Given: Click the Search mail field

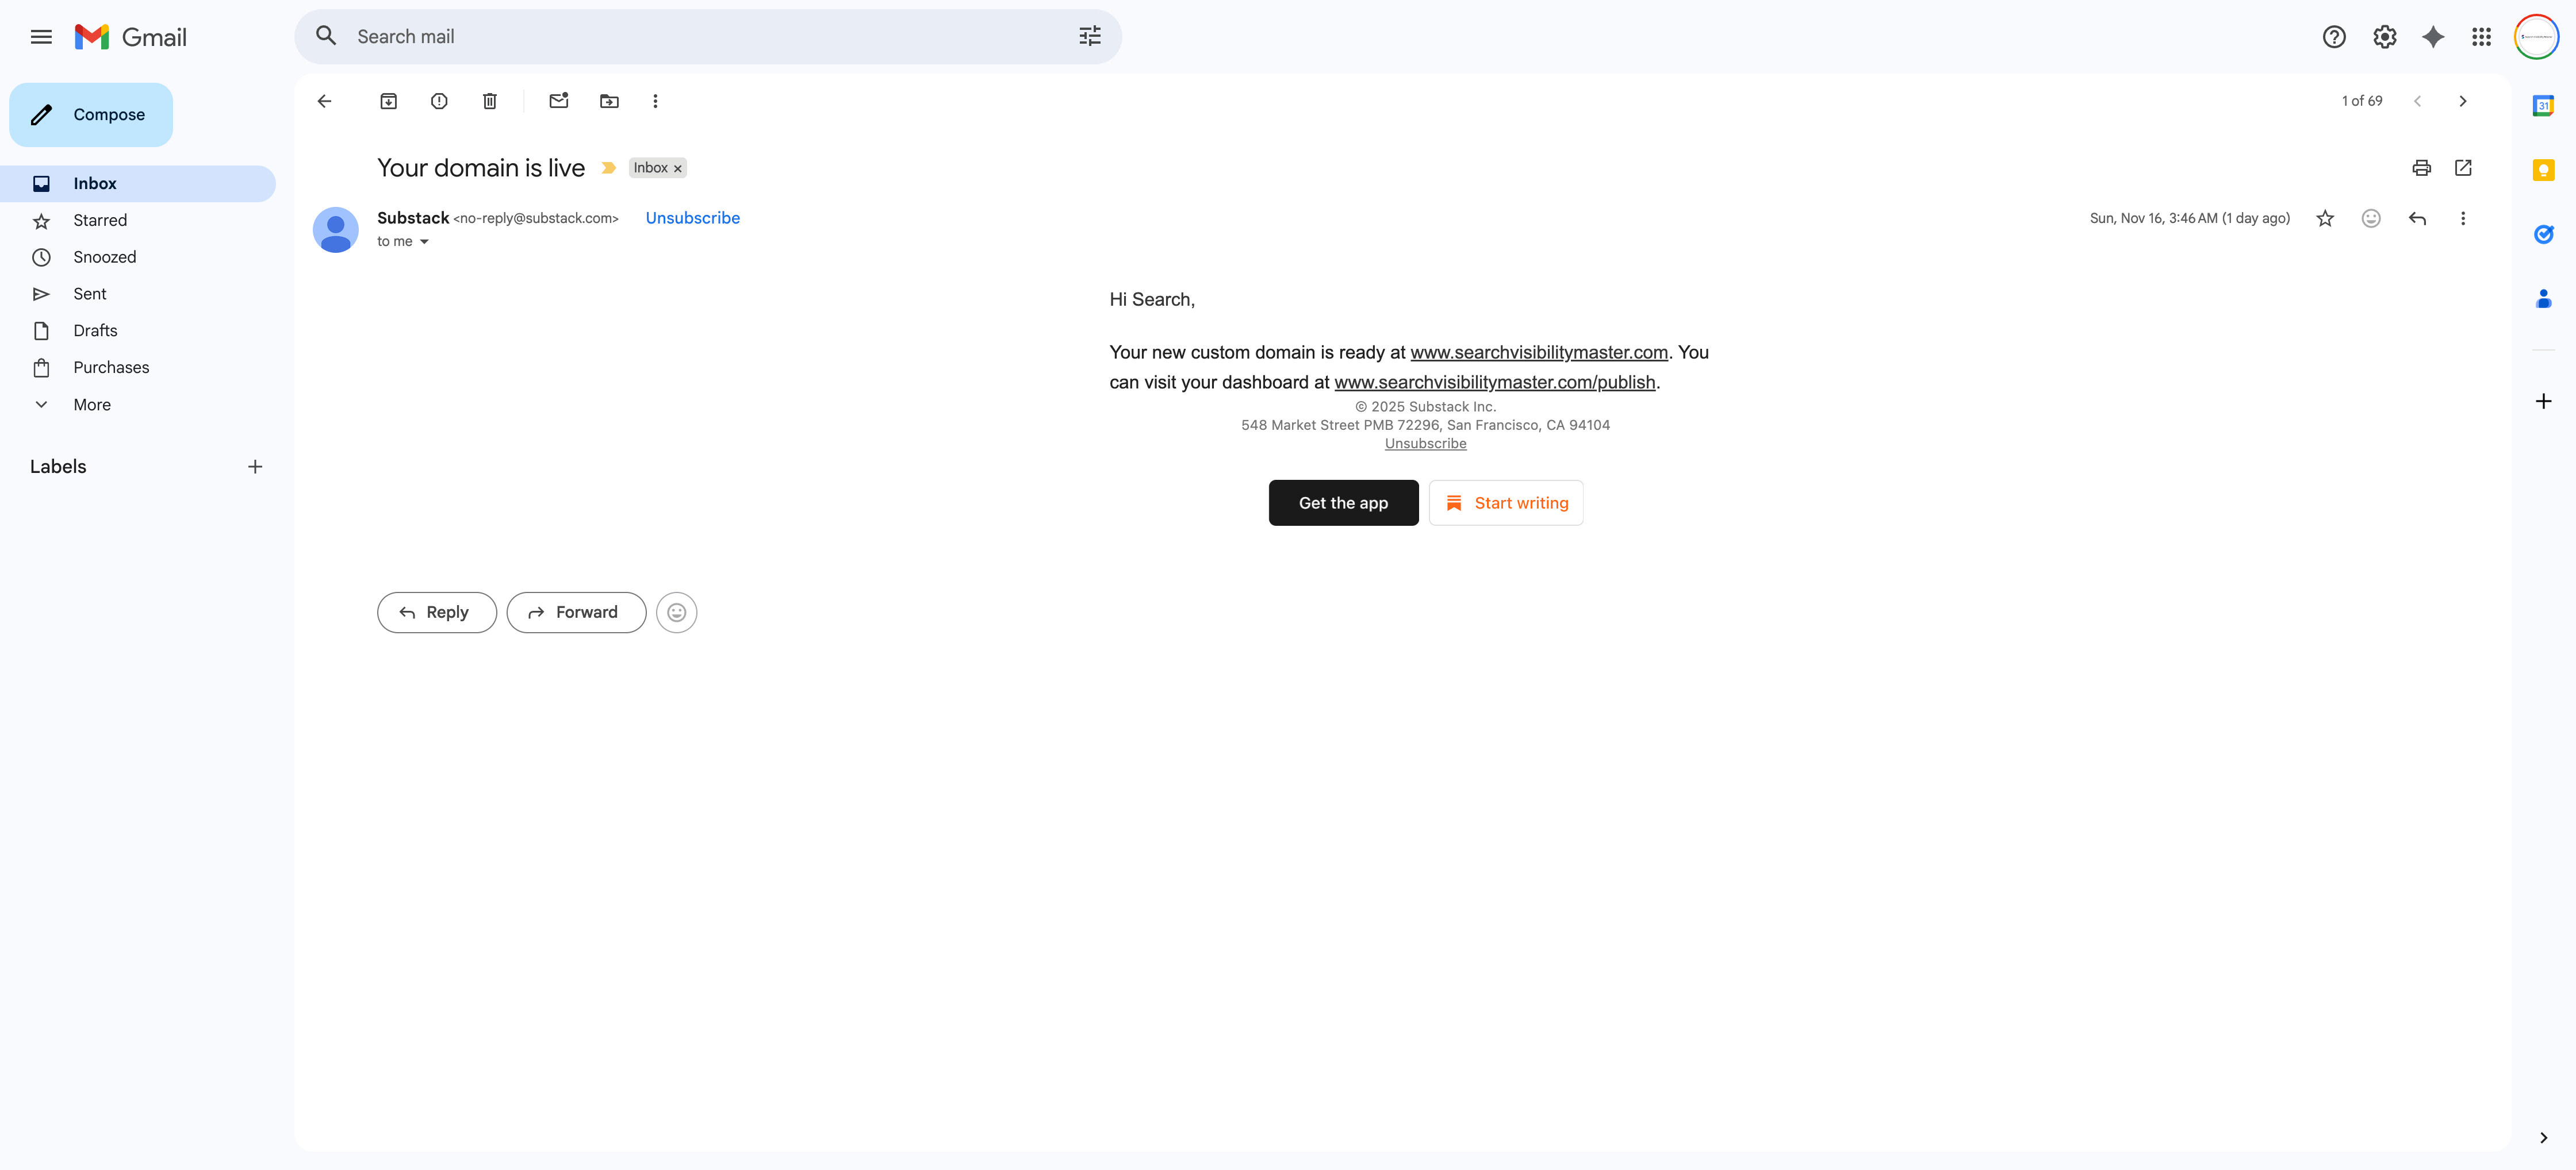Looking at the screenshot, I should click(700, 37).
